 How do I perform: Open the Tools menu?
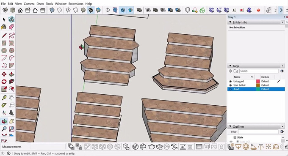click(x=49, y=4)
